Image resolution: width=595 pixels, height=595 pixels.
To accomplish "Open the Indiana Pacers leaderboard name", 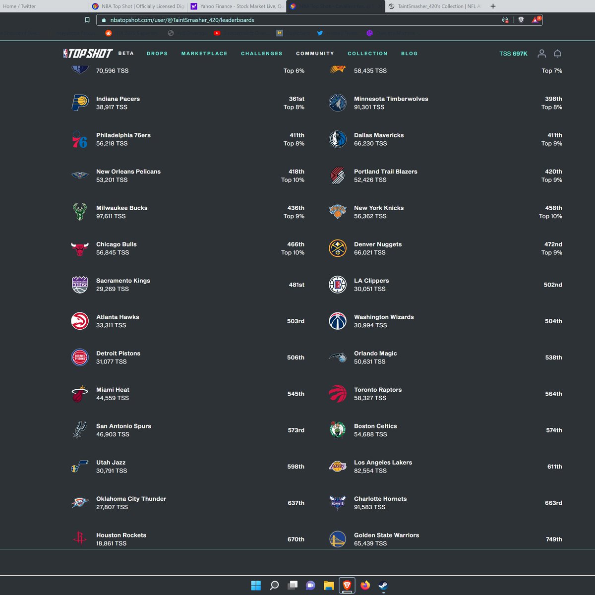I will pos(118,99).
